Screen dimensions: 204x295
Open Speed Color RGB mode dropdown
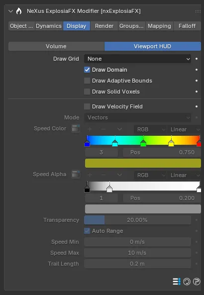pyautogui.click(x=150, y=129)
